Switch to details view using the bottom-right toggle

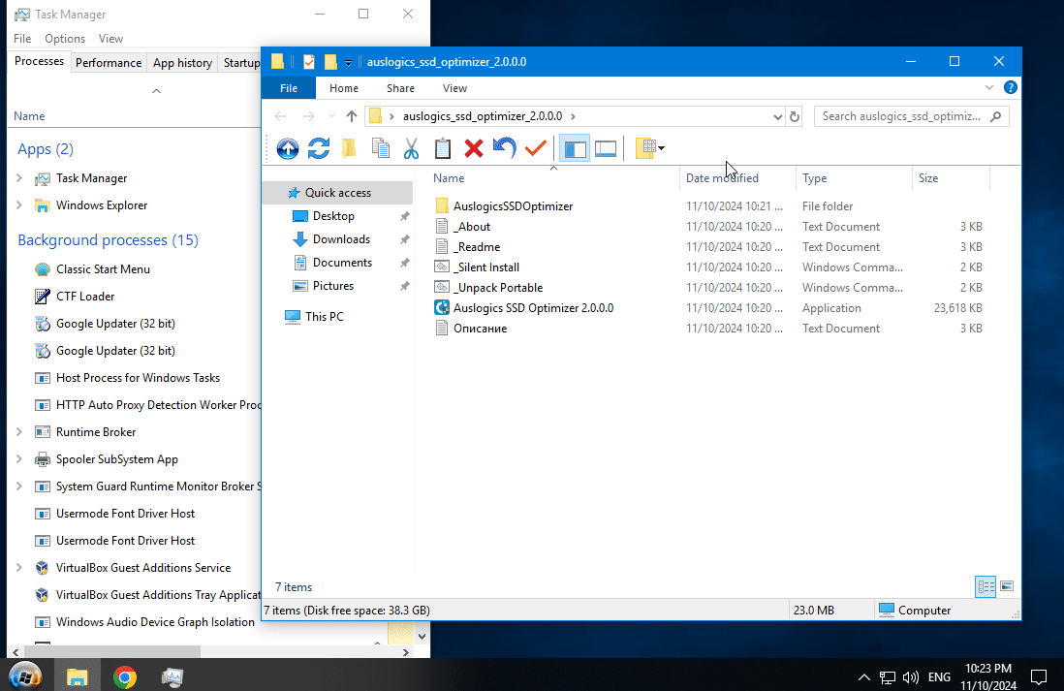(x=986, y=586)
